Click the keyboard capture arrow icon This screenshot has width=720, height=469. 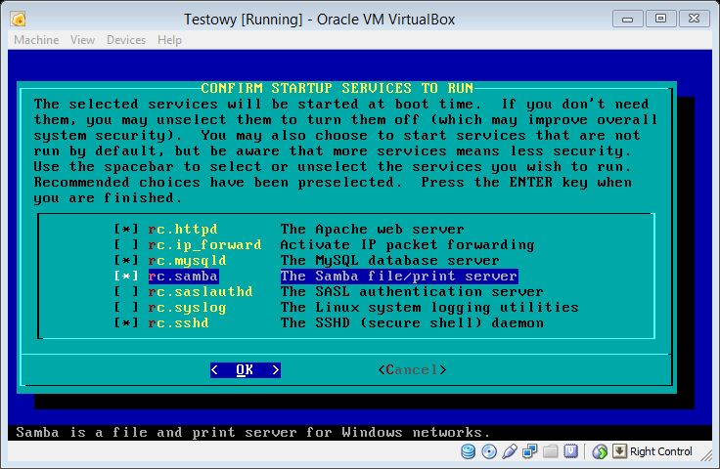tap(619, 451)
